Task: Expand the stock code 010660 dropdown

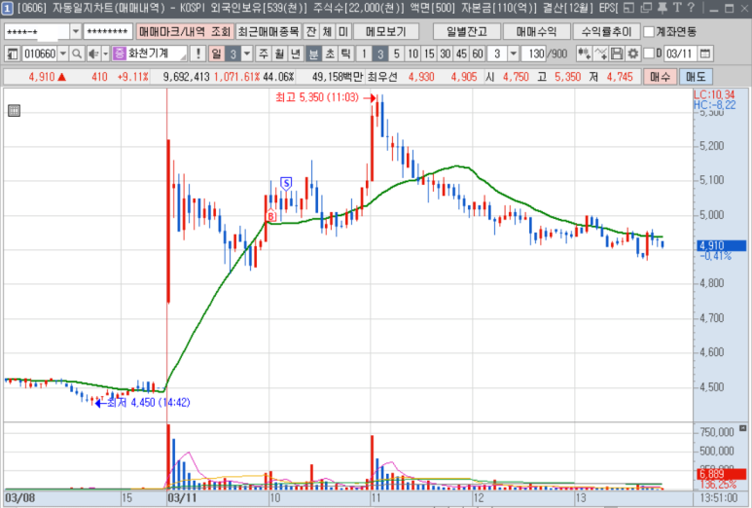Action: [64, 54]
